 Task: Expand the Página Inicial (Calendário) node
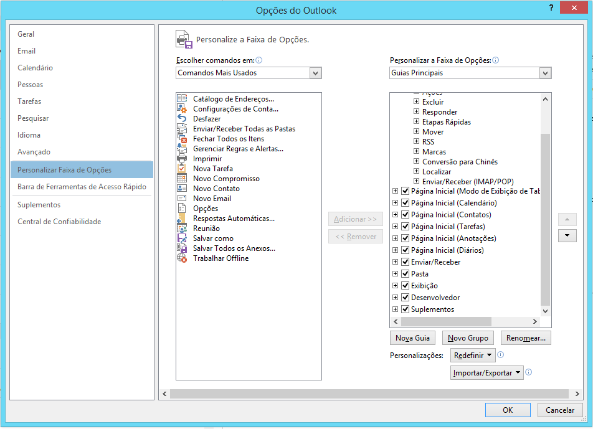click(x=395, y=202)
